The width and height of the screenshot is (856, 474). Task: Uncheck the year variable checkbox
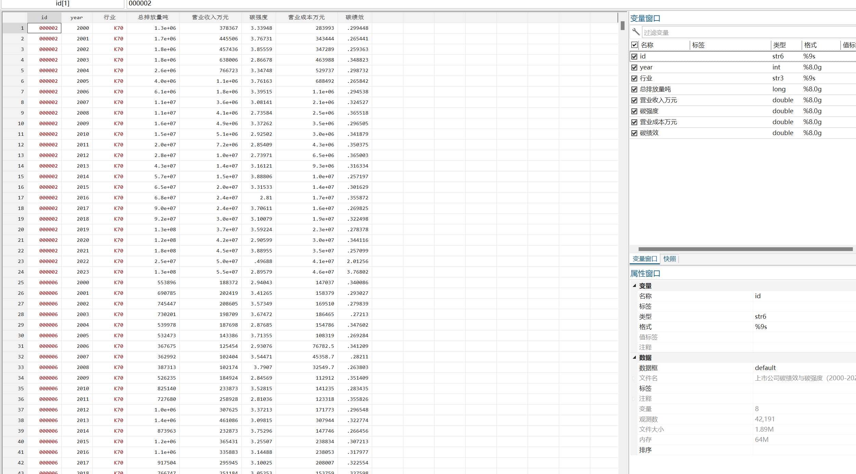[x=634, y=67]
